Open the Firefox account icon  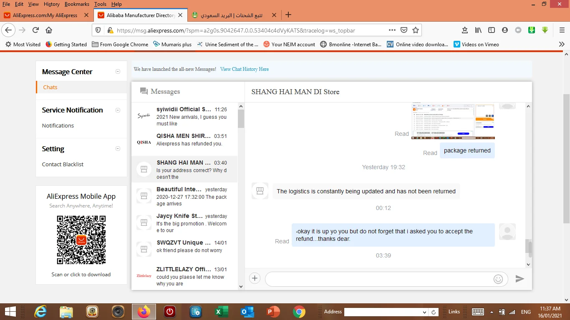[505, 30]
